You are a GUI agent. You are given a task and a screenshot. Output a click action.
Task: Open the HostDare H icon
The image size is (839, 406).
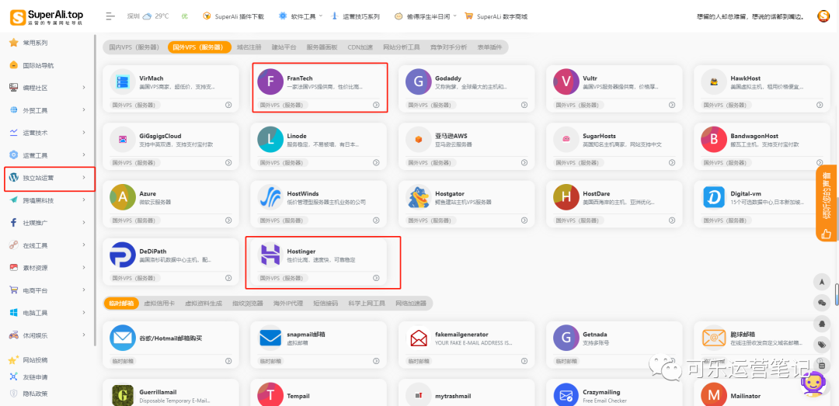tap(566, 197)
